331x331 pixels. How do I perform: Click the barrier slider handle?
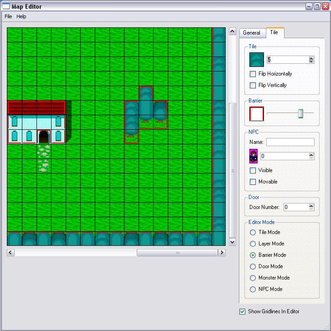coord(300,113)
